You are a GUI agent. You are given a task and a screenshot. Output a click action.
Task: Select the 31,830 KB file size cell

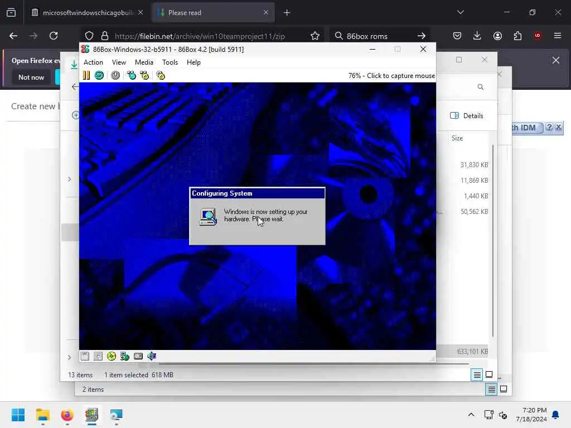coord(474,165)
